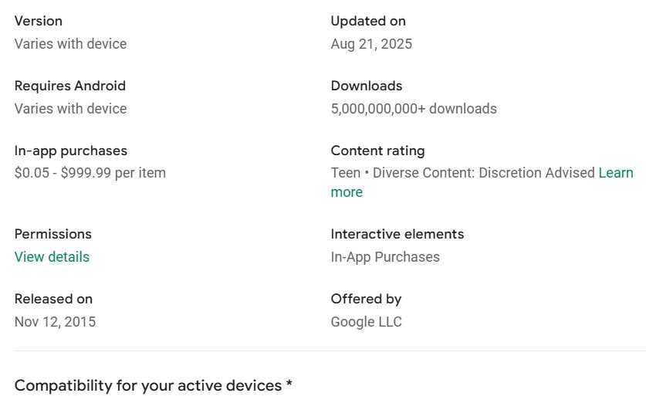Click the In-app purchases heading
The height and width of the screenshot is (403, 646).
point(71,151)
